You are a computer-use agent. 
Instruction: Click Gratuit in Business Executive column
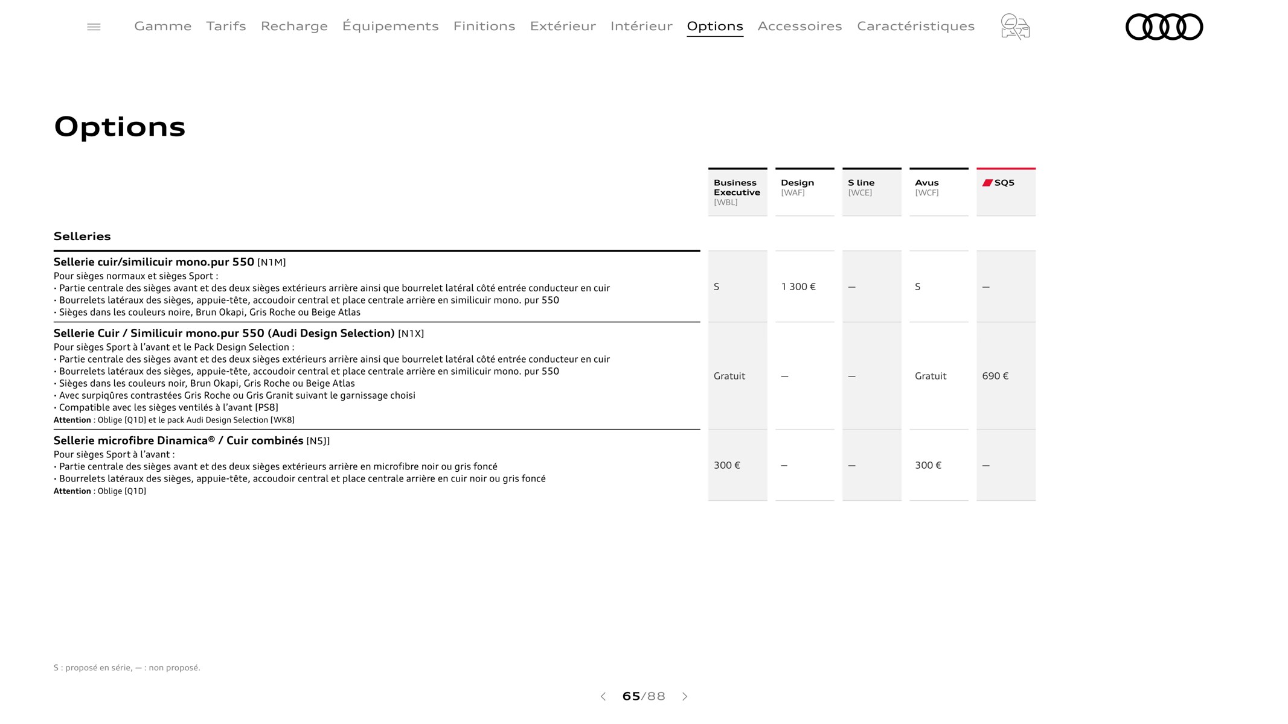(x=729, y=376)
